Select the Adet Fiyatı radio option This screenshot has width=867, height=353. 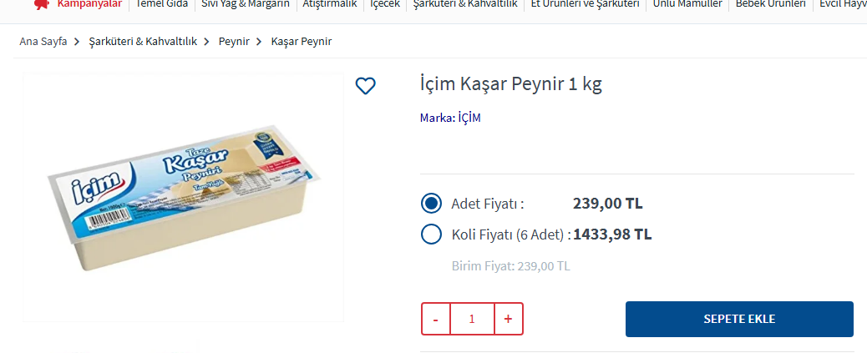click(x=432, y=204)
